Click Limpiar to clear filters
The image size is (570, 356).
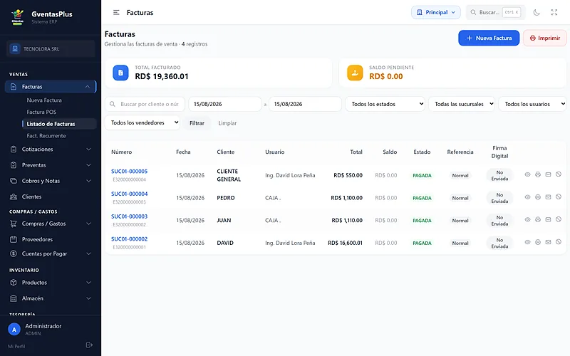click(227, 123)
